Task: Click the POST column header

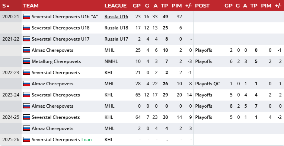Action: point(202,6)
